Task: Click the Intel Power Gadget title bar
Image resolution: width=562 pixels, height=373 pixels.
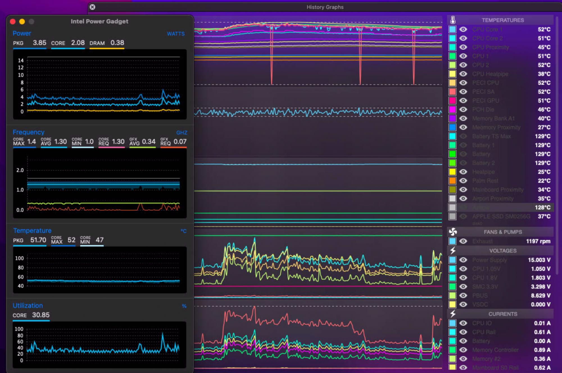Action: (x=99, y=21)
